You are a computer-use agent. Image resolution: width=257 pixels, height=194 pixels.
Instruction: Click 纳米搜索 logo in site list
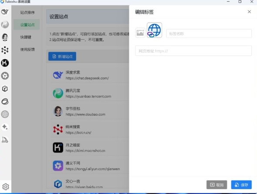click(x=58, y=129)
